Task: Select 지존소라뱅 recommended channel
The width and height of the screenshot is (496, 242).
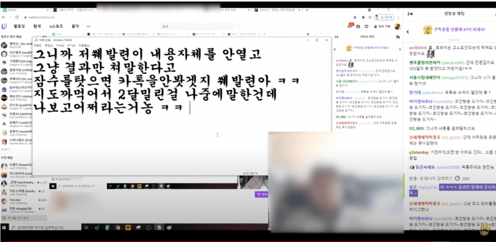Action: coord(24,193)
